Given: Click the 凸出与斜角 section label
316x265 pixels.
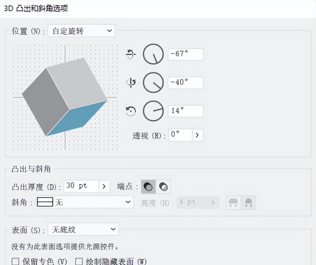Looking at the screenshot, I should pos(31,169).
